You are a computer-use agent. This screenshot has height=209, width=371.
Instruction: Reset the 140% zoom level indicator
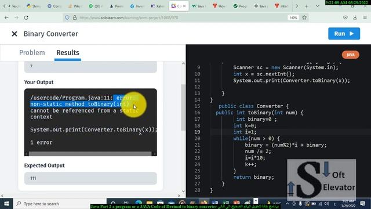coord(293,17)
